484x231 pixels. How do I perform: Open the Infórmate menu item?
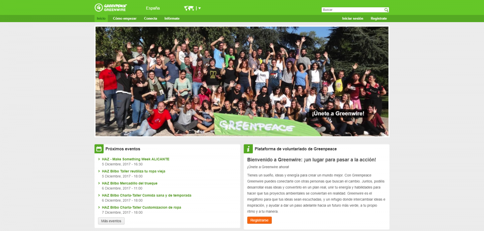172,19
